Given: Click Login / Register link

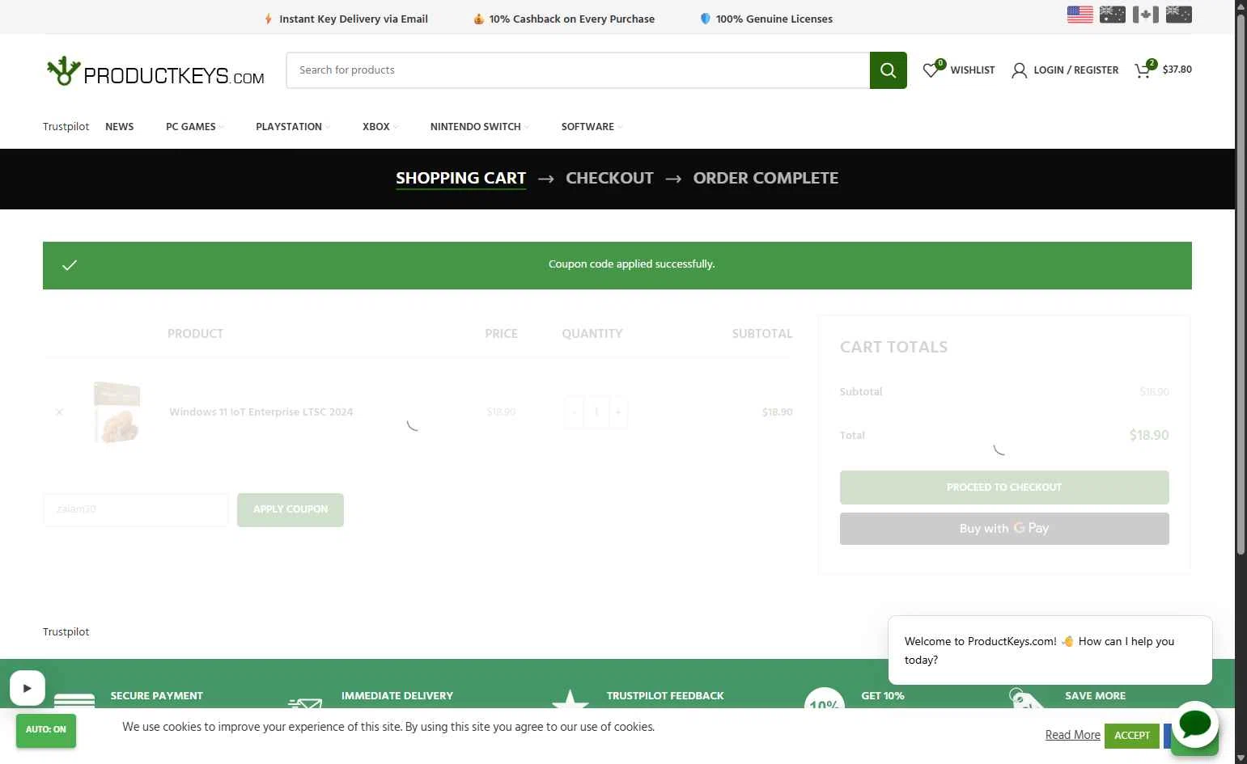Looking at the screenshot, I should [x=1075, y=70].
